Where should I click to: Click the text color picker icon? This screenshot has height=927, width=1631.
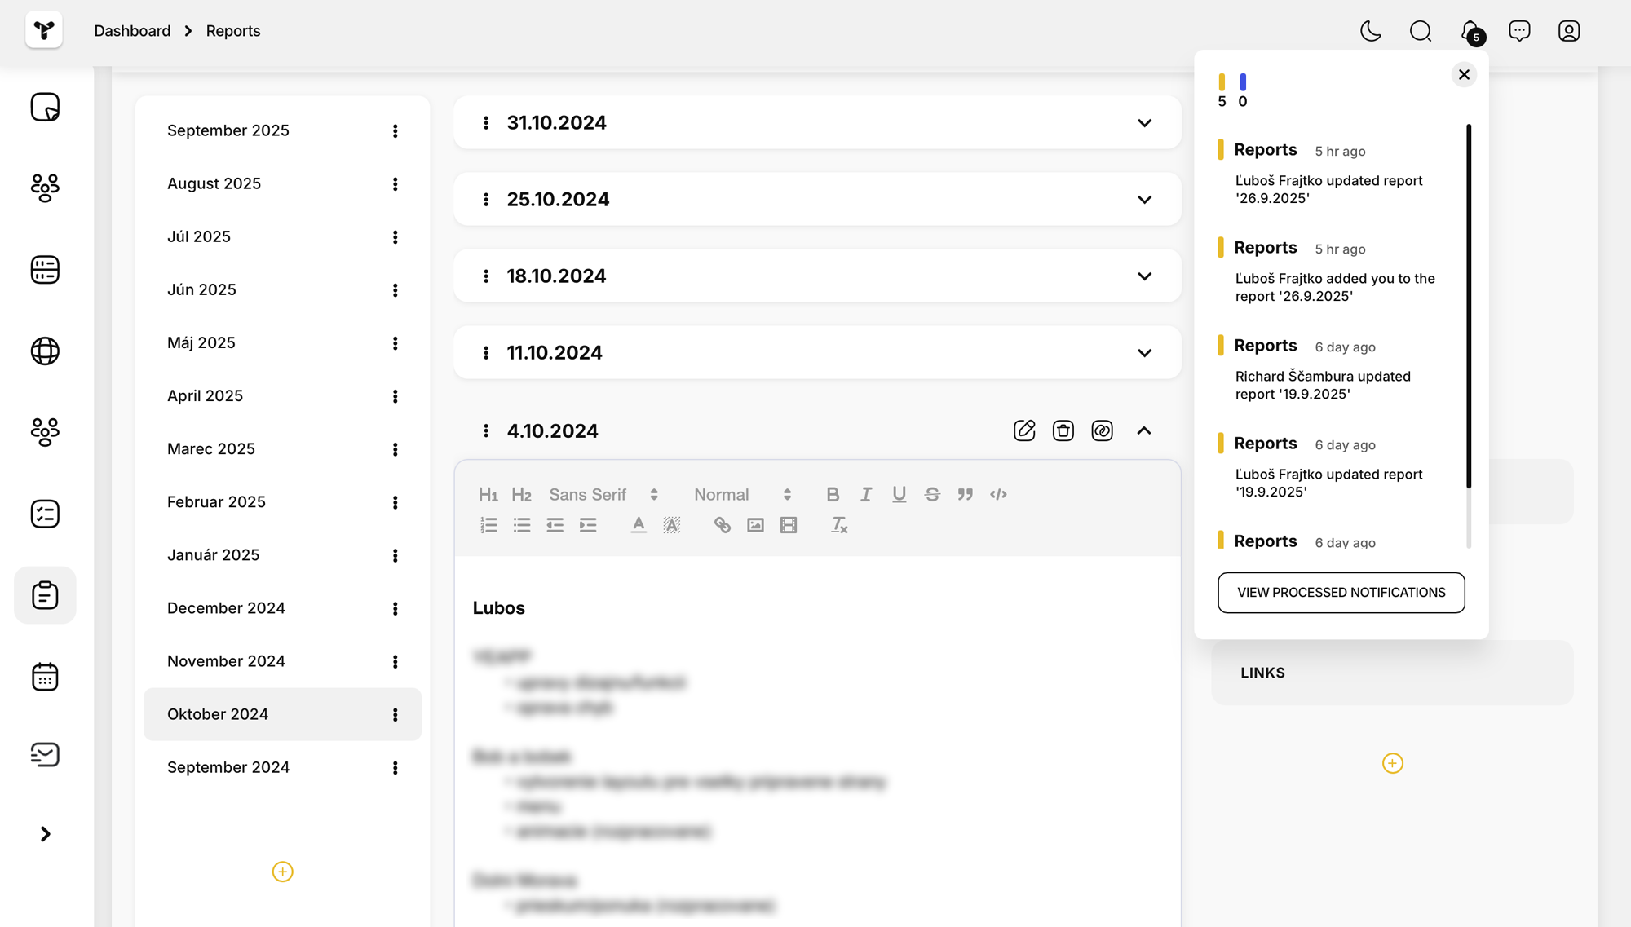(639, 525)
